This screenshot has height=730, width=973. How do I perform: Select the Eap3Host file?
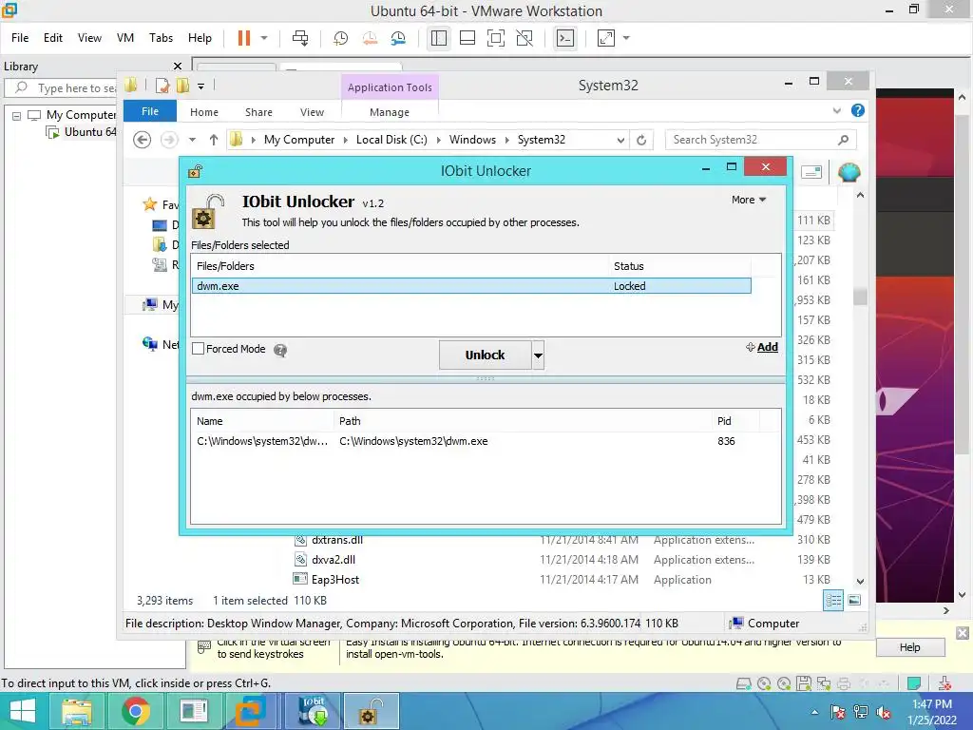click(x=335, y=580)
